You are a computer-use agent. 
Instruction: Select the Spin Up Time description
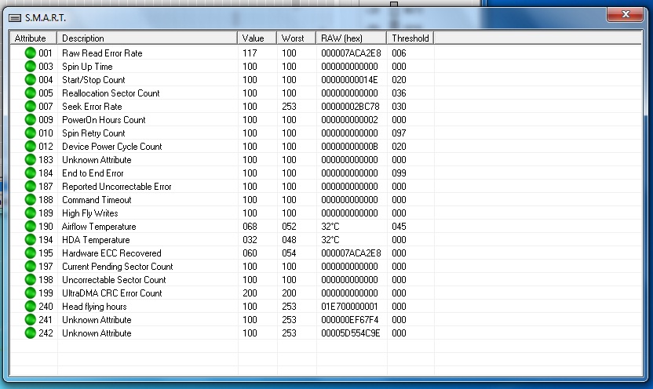[87, 67]
